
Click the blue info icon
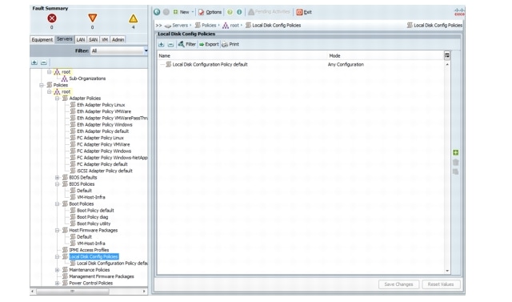click(x=239, y=12)
